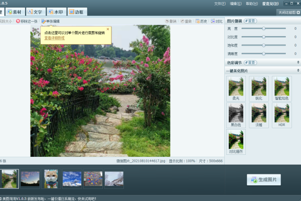Apply the 黑白色 black-white effect
The width and height of the screenshot is (301, 201).
tap(236, 115)
